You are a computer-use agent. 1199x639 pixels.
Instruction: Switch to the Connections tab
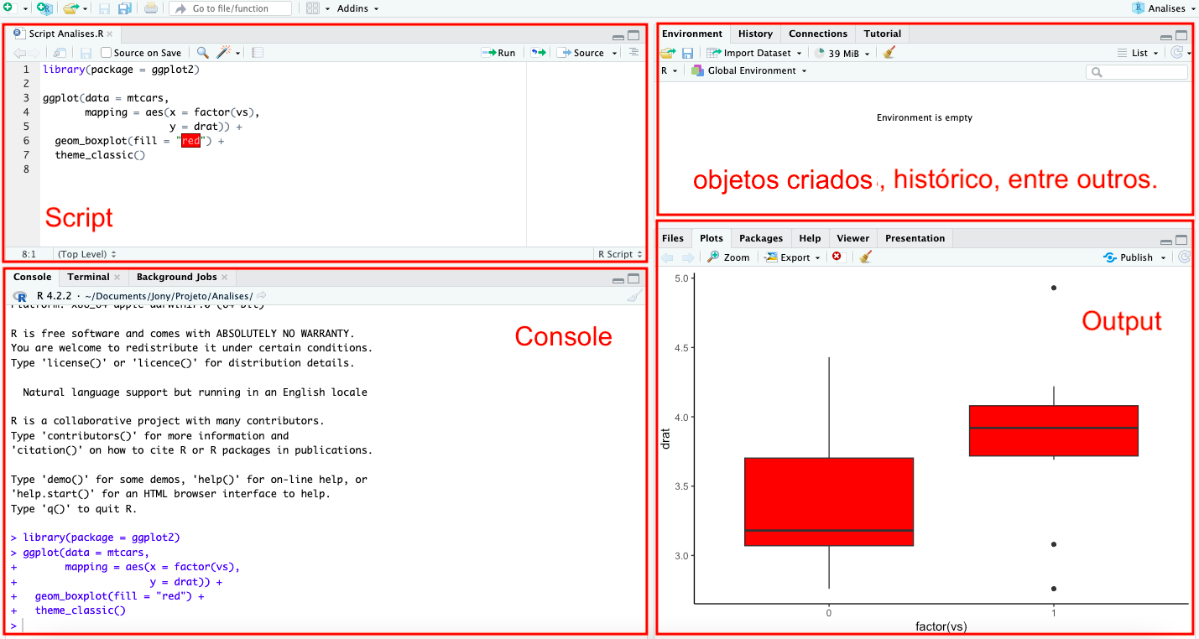click(818, 34)
